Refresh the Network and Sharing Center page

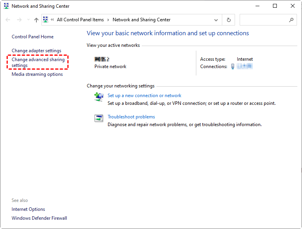(229, 20)
